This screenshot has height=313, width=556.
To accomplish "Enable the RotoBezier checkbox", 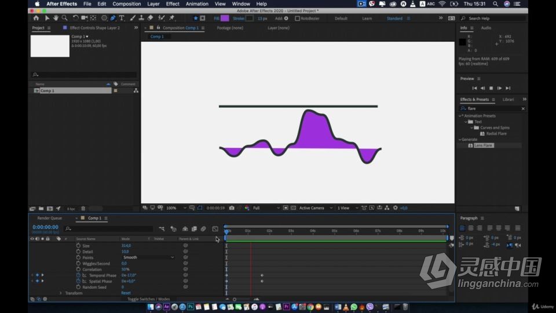I will (297, 19).
